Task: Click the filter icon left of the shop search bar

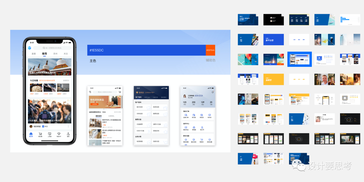Action: pyautogui.click(x=90, y=92)
